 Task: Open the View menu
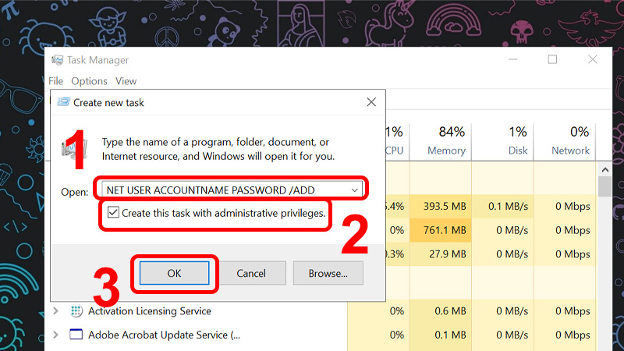coord(126,81)
